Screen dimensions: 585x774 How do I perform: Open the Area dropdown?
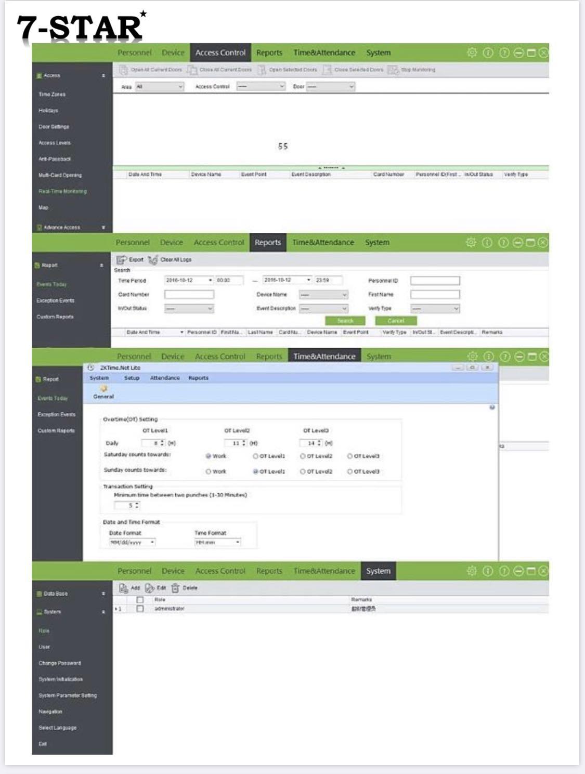point(159,87)
